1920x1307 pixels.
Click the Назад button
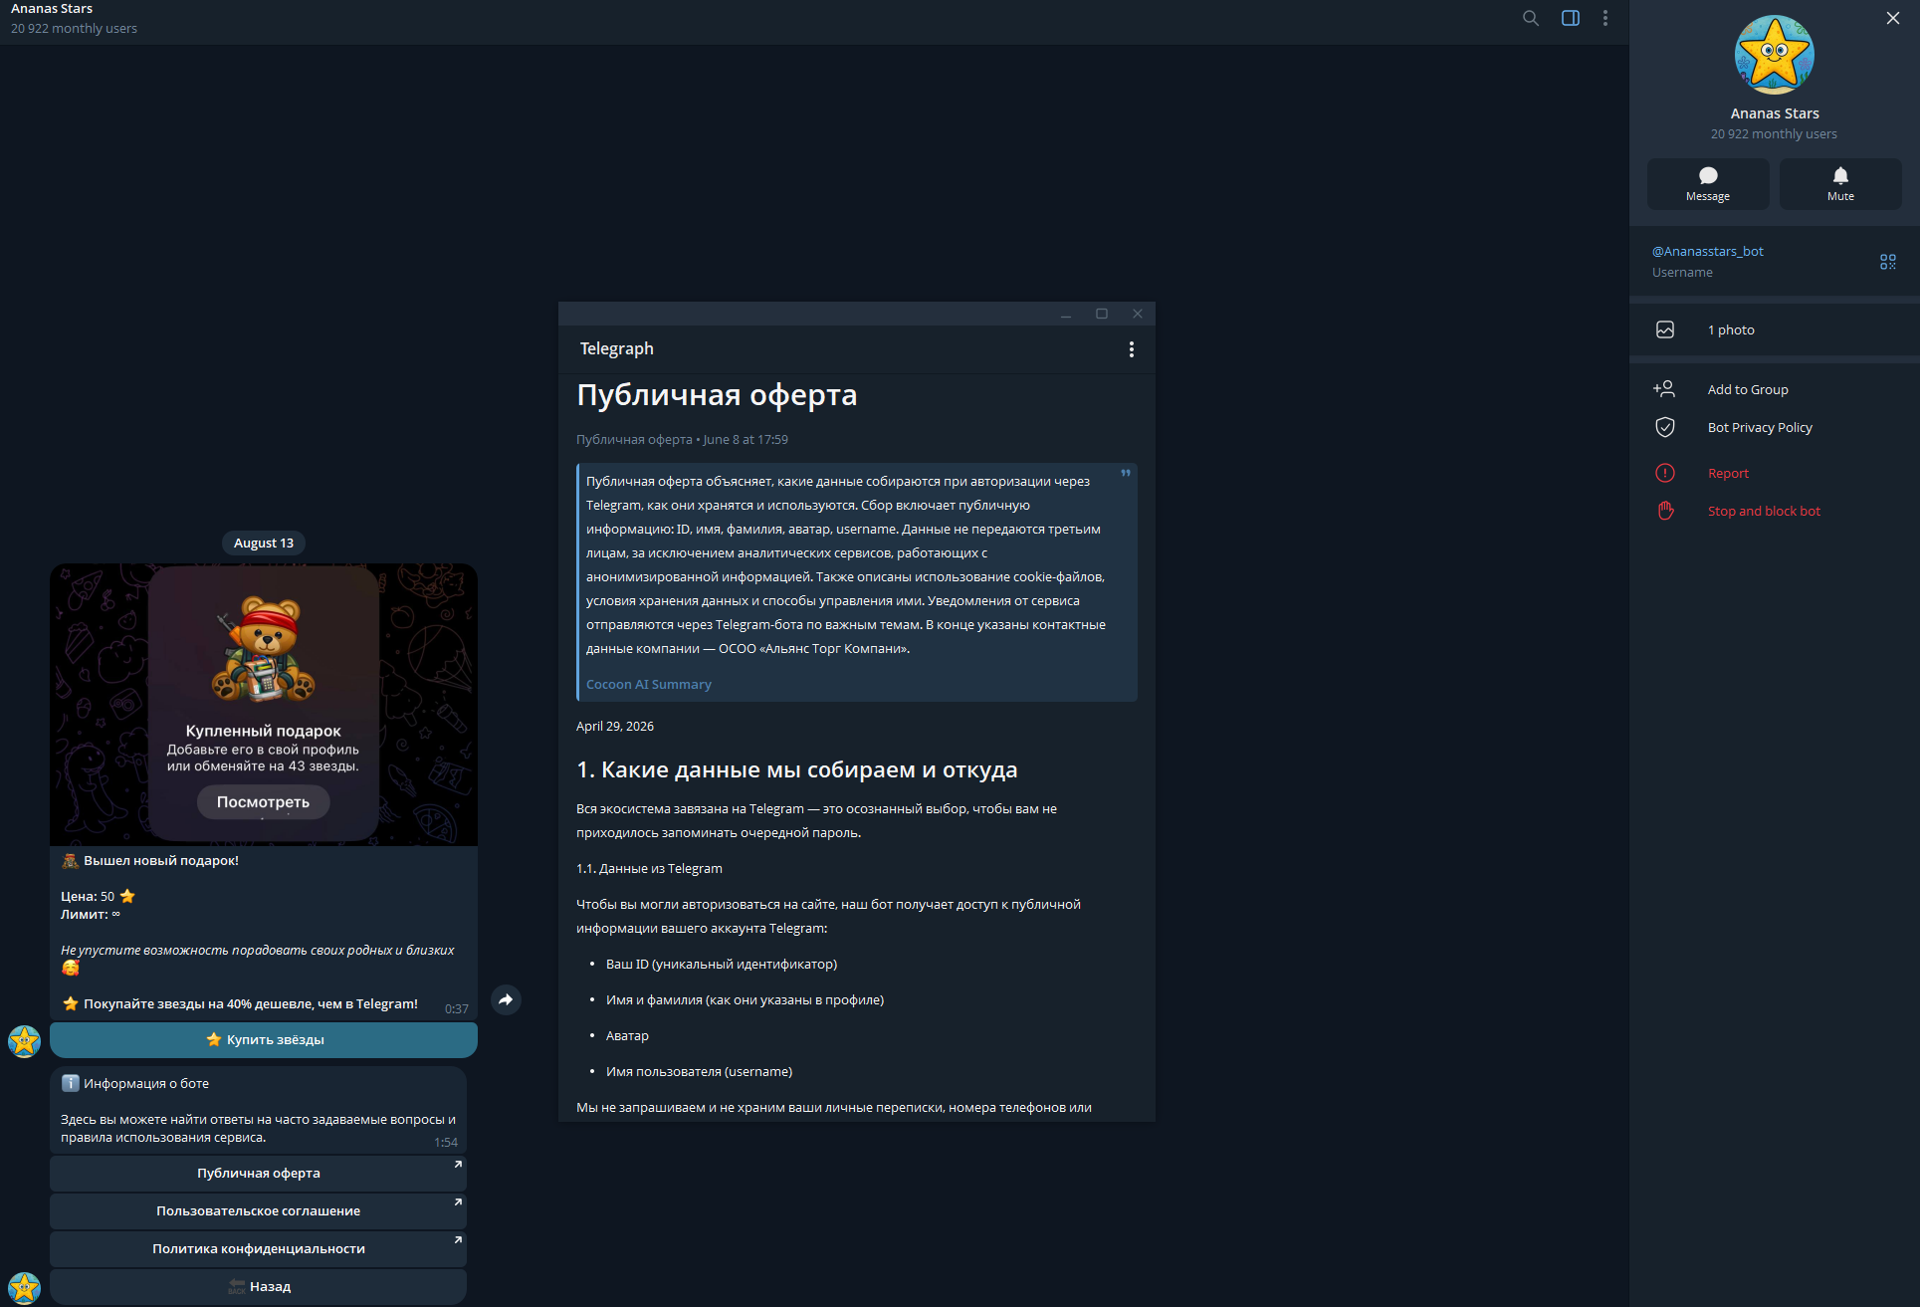pyautogui.click(x=259, y=1286)
